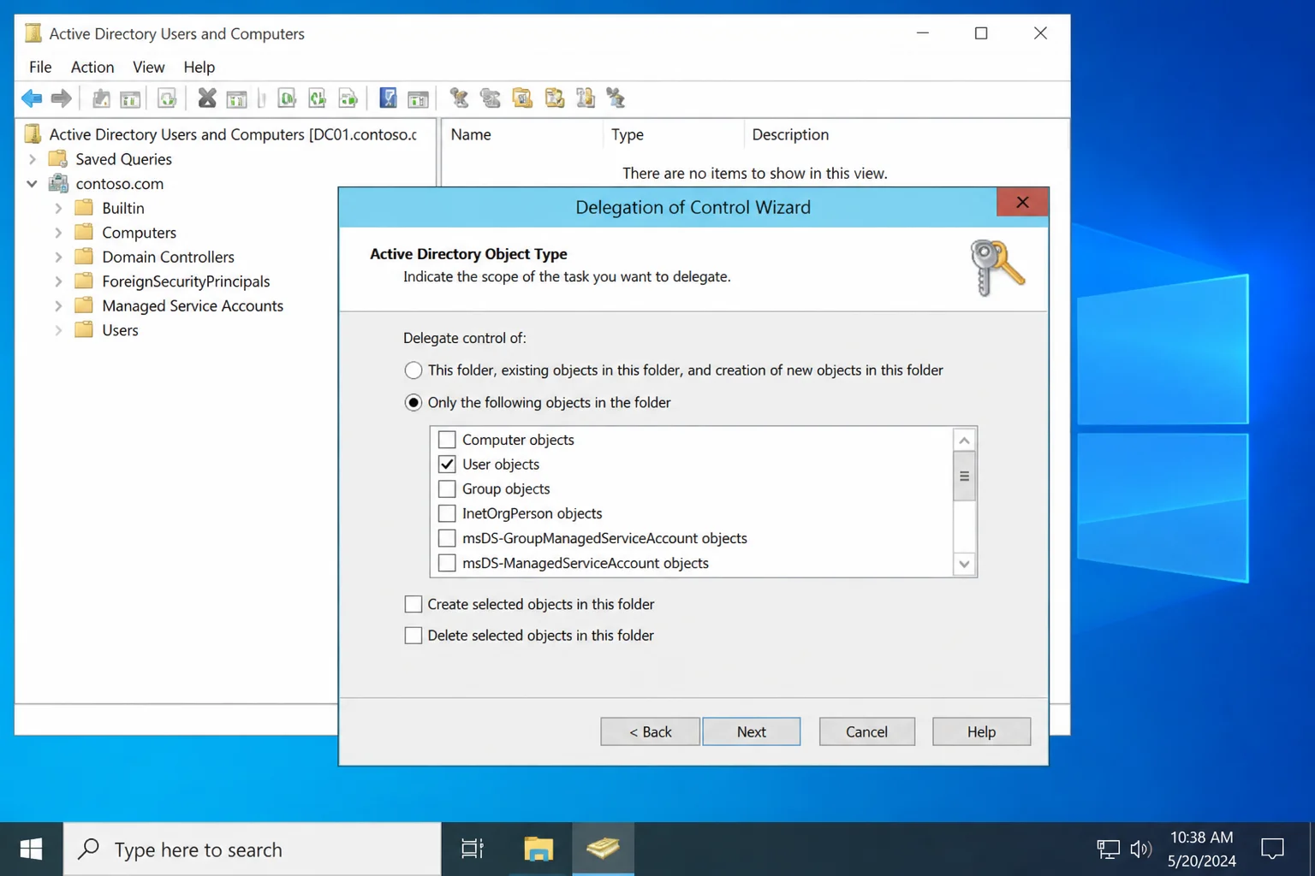1315x876 pixels.
Task: Open the Help menu
Action: tap(199, 67)
